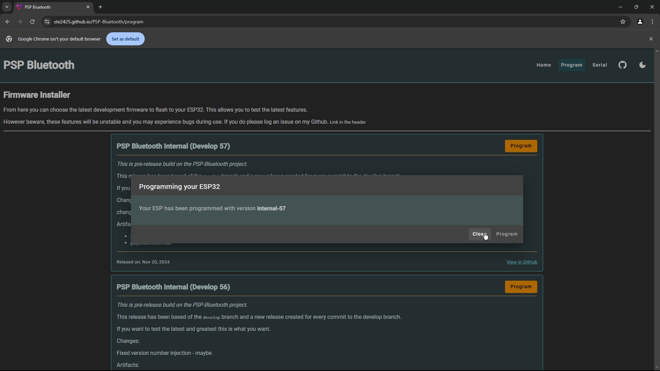The height and width of the screenshot is (371, 660).
Task: Toggle dark mode with the moon icon
Action: (x=642, y=65)
